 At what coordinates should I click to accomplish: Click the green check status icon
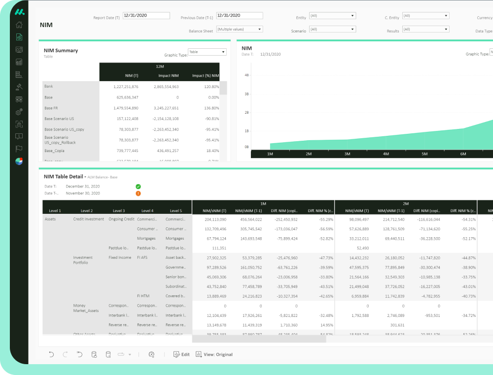[x=138, y=187]
